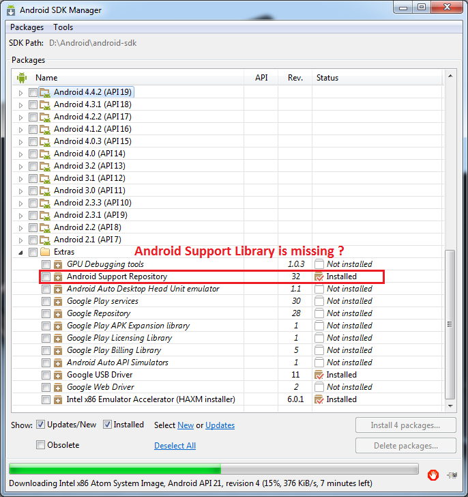Click the Android 4.0 (API 14) folder icon

point(44,154)
